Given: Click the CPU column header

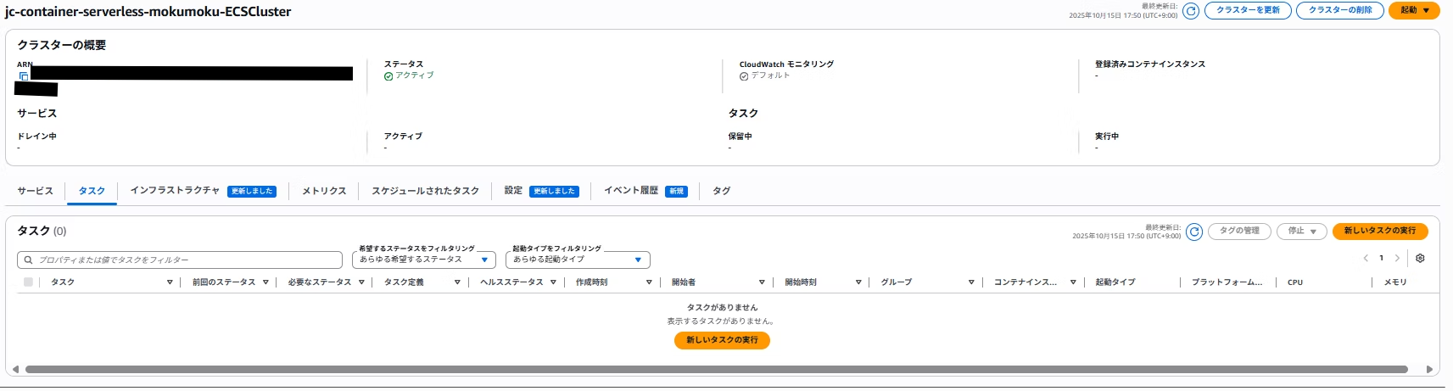Looking at the screenshot, I should [1295, 282].
